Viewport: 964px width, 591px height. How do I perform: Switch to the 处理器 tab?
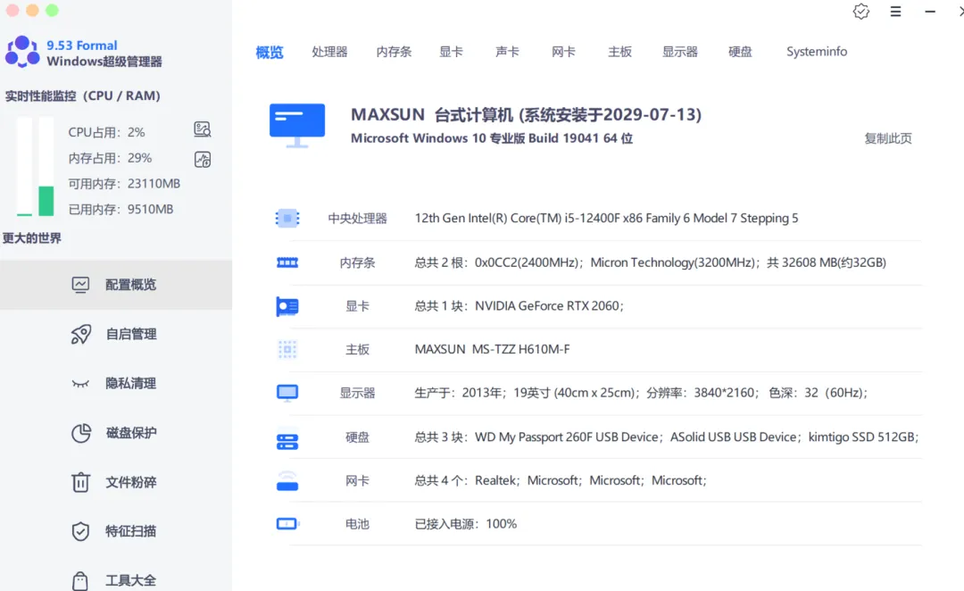coord(329,52)
